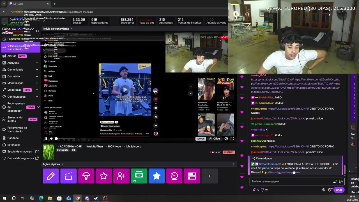Run the 1m ad quick action
This screenshot has height=202, width=359.
click(139, 176)
